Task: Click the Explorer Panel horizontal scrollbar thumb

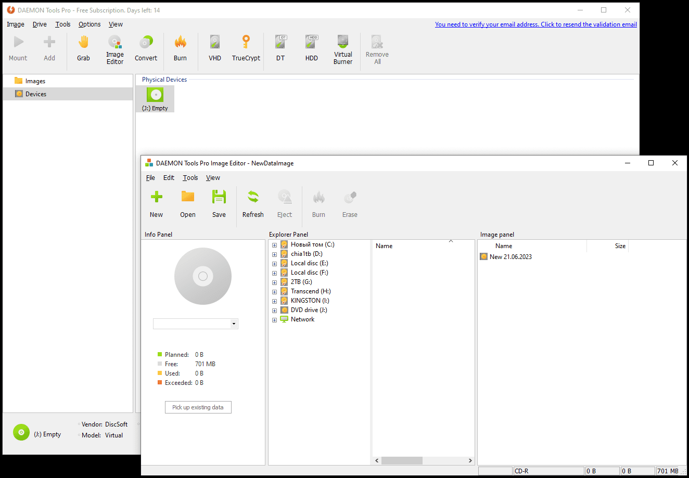Action: click(x=402, y=461)
